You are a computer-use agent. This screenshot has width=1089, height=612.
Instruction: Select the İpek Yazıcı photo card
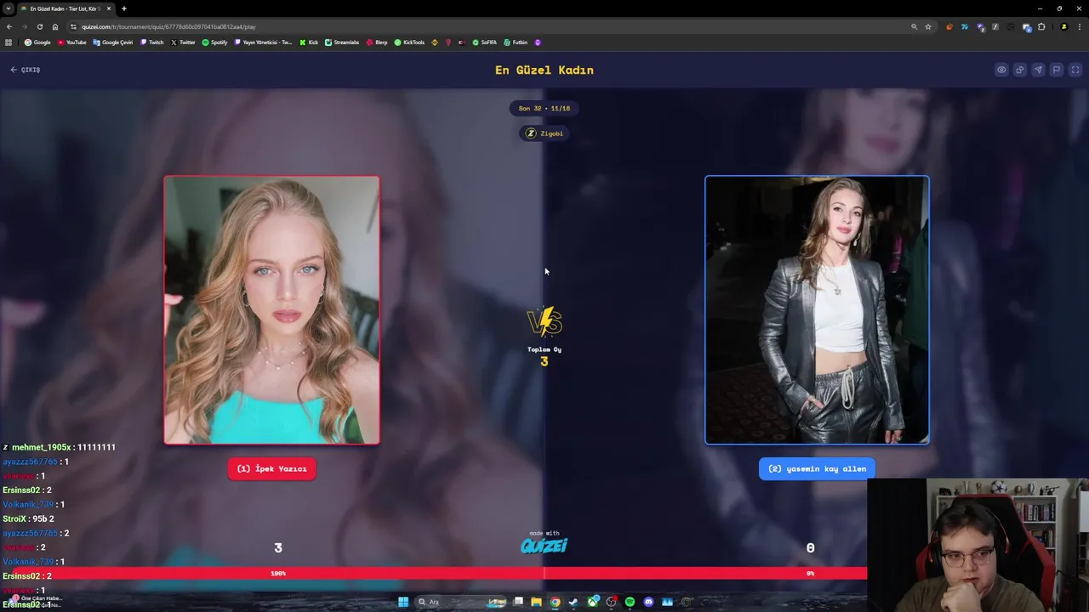271,310
